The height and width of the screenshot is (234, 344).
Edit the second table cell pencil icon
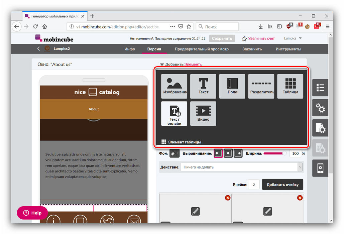tap(267, 211)
